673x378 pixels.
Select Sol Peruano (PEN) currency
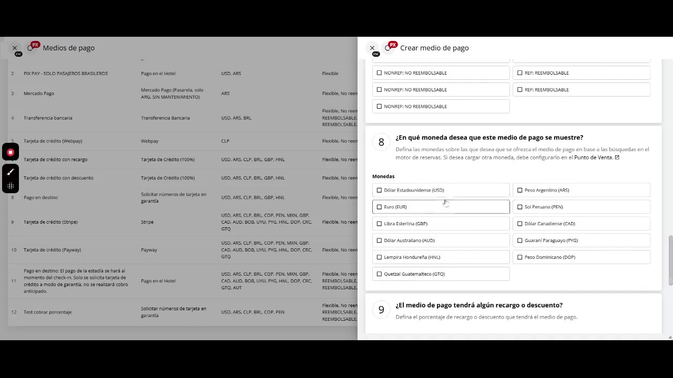tap(519, 207)
